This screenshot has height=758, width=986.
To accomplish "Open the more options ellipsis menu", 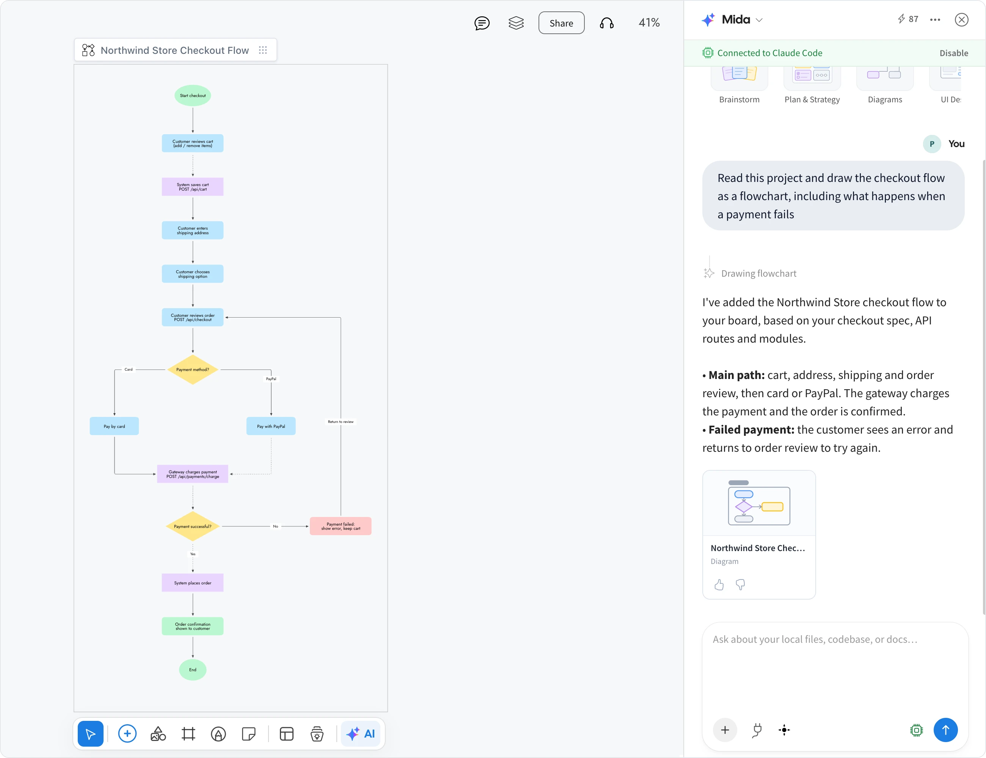I will (x=935, y=19).
